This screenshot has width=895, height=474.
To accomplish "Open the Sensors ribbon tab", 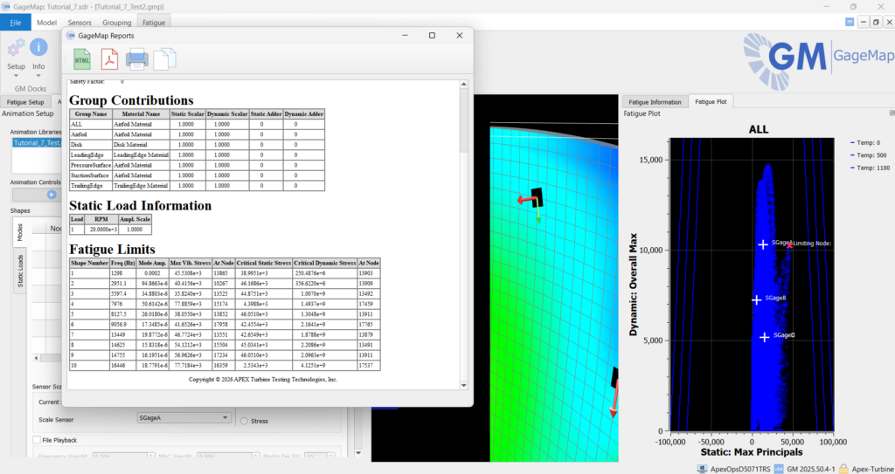I will click(x=80, y=22).
